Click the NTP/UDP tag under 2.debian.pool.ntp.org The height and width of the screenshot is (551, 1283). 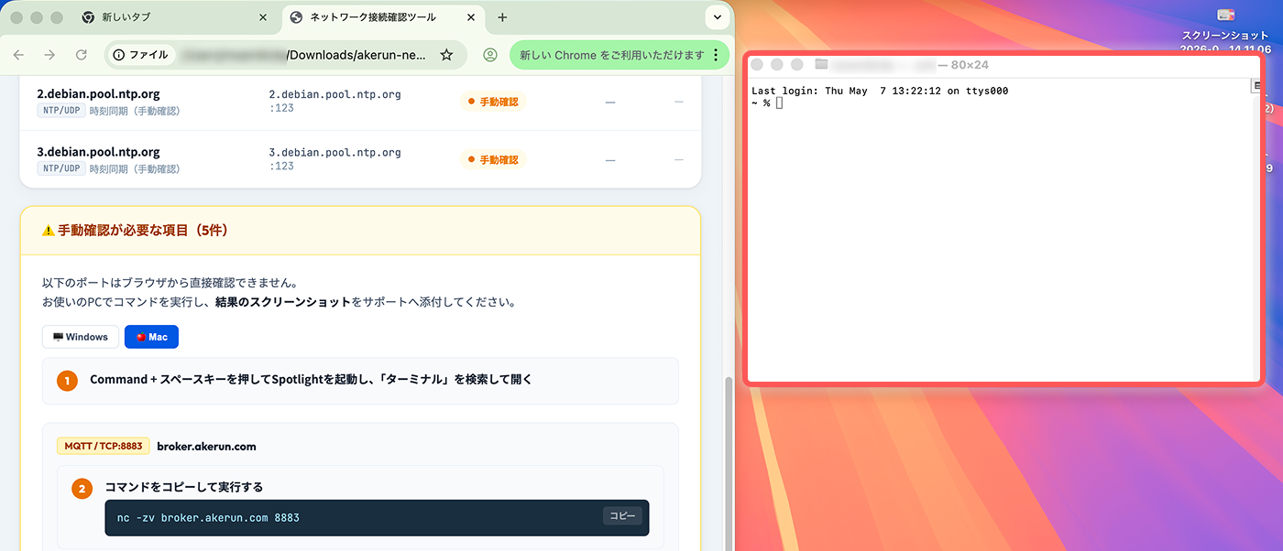pyautogui.click(x=61, y=111)
